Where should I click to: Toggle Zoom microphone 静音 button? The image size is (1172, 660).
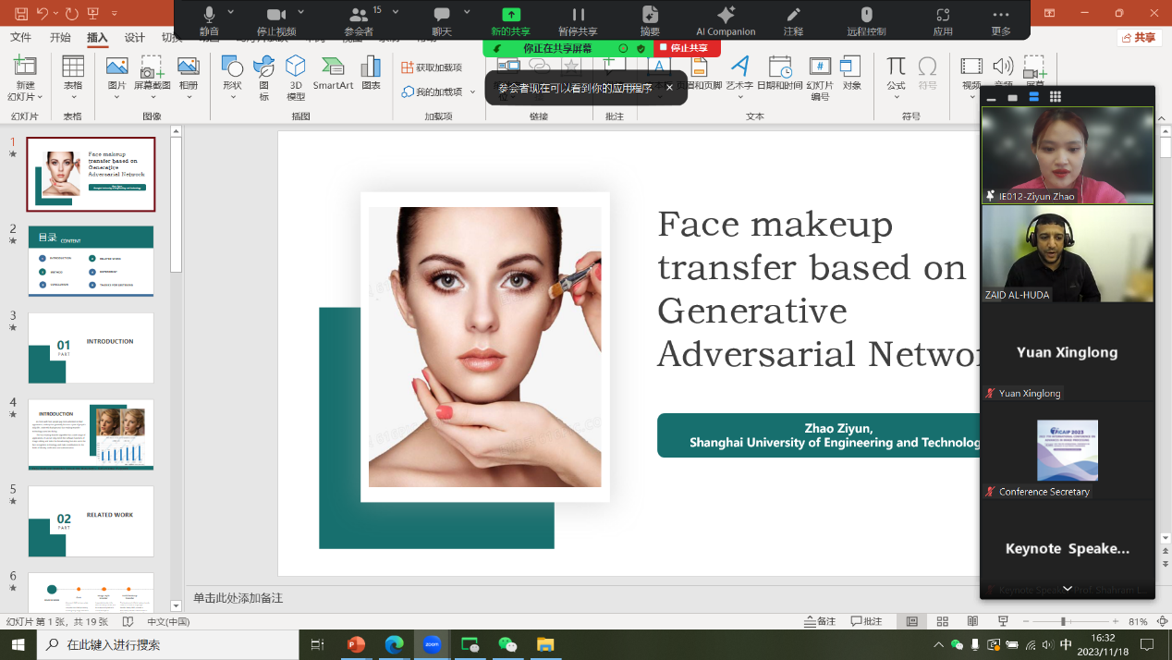pos(210,20)
